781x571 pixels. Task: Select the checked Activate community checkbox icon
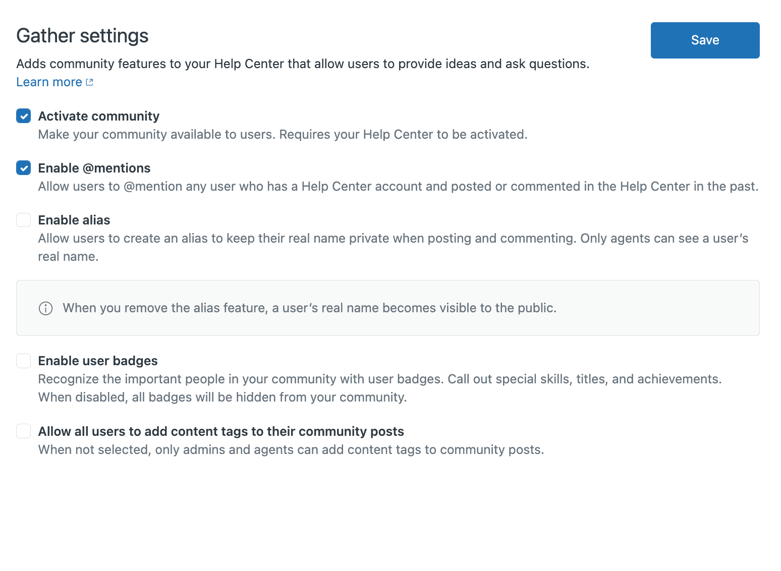(x=23, y=116)
